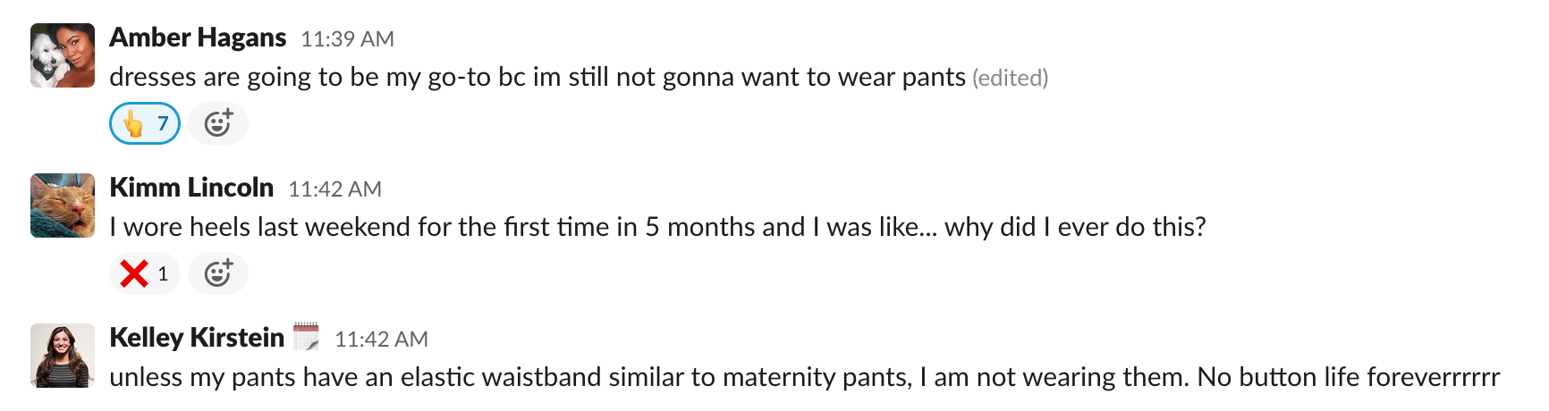1549x411 pixels.
Task: Toggle the pointing finger reaction with 7 votes
Action: tap(144, 123)
